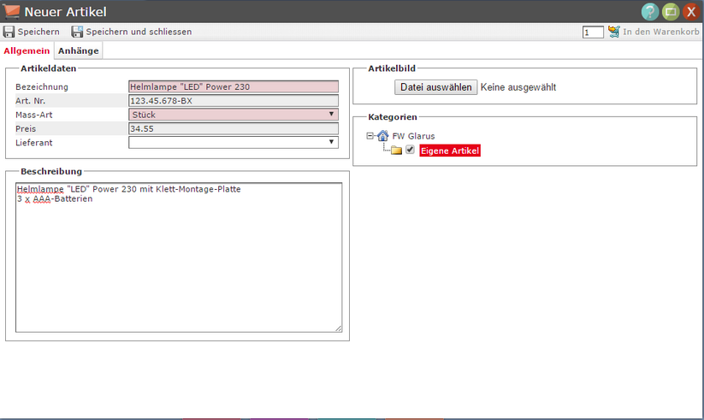Viewport: 704px width, 420px height.
Task: Click the folder icon beside Eigene Artikel
Action: (396, 151)
